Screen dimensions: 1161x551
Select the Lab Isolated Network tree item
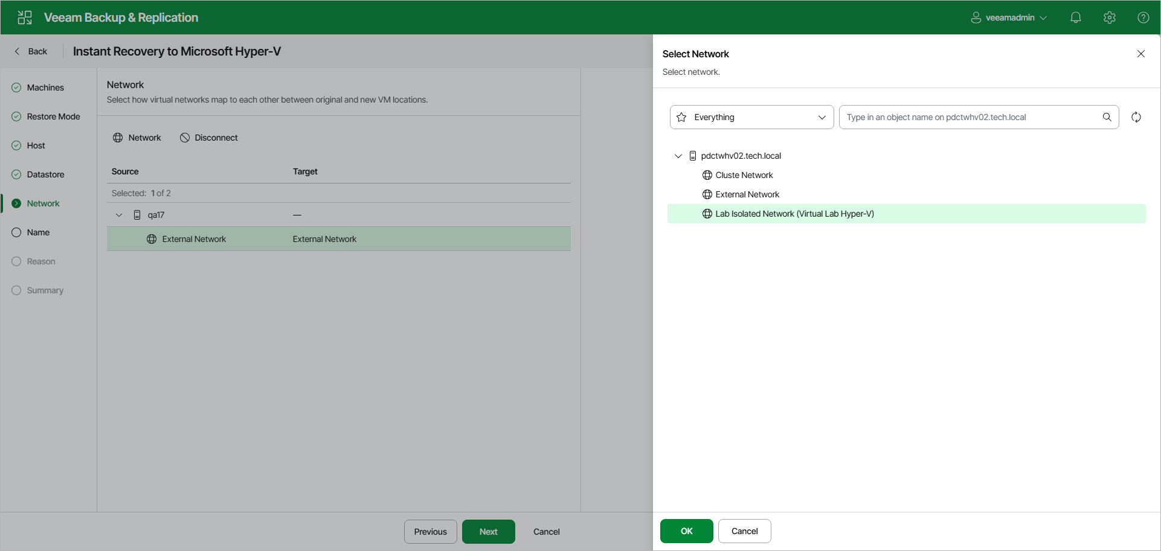click(x=793, y=213)
